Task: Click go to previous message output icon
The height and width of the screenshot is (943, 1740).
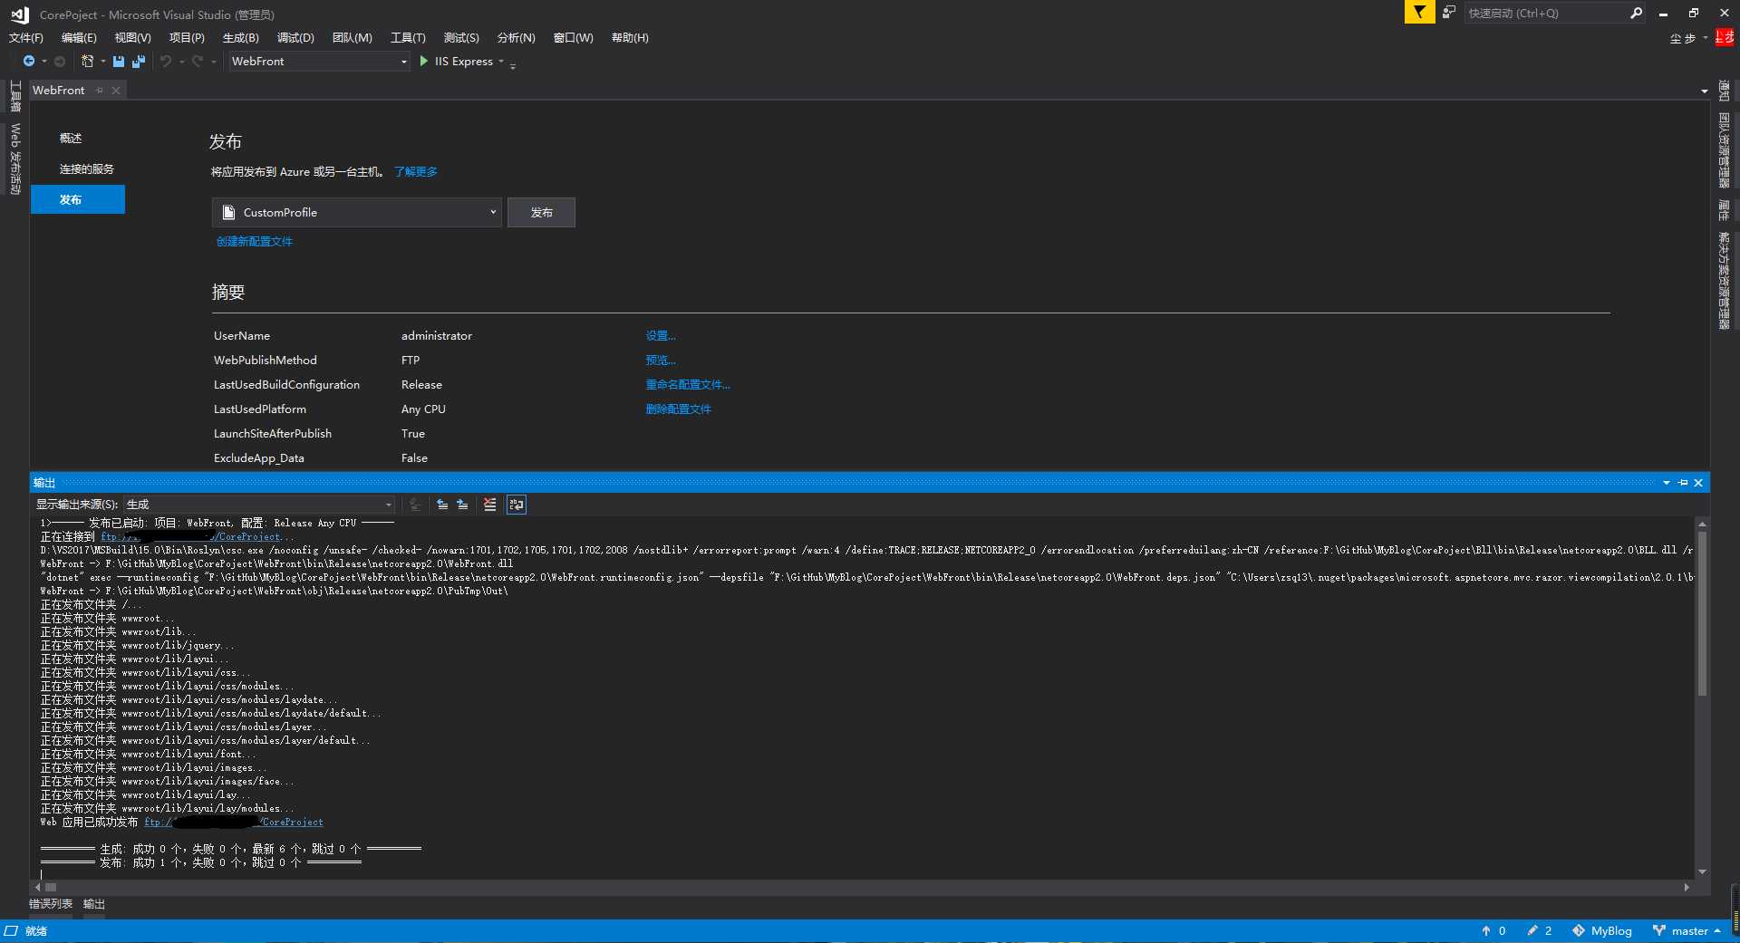Action: click(x=442, y=505)
